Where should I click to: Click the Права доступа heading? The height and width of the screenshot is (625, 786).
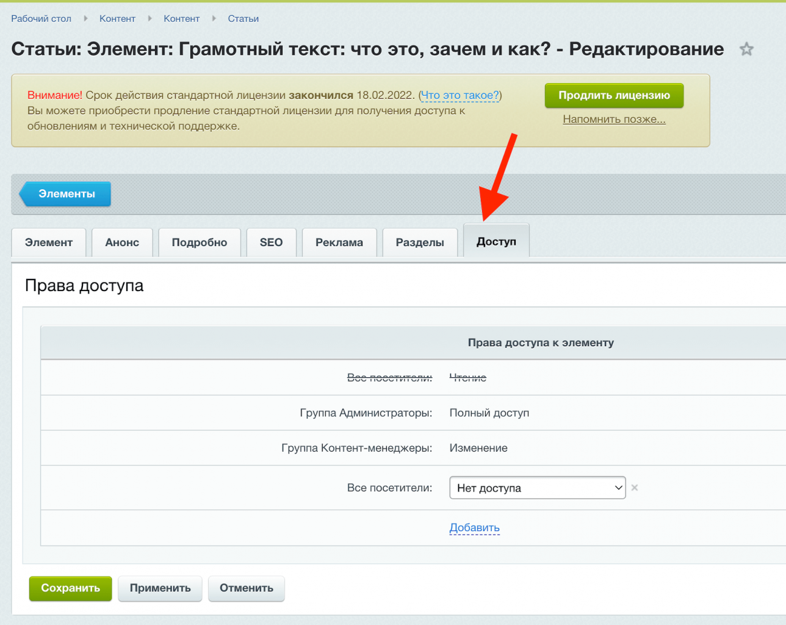click(84, 286)
